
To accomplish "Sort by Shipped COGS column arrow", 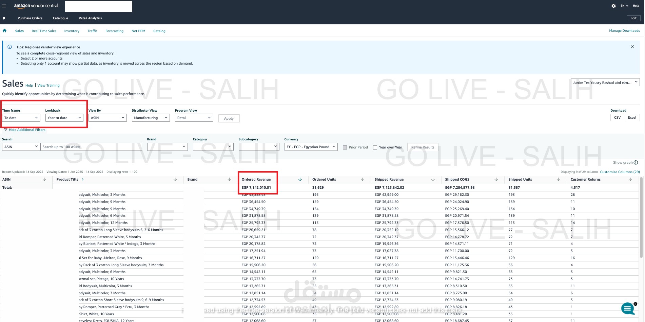I will pos(496,180).
